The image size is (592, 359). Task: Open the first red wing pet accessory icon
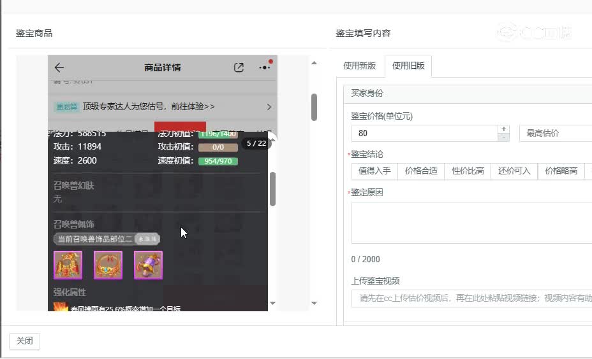click(x=68, y=265)
